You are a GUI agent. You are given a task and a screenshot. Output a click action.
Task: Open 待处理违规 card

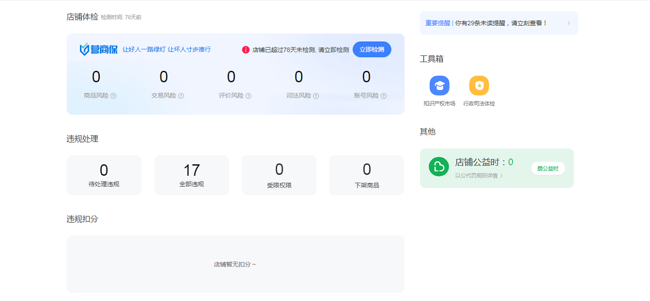point(104,175)
